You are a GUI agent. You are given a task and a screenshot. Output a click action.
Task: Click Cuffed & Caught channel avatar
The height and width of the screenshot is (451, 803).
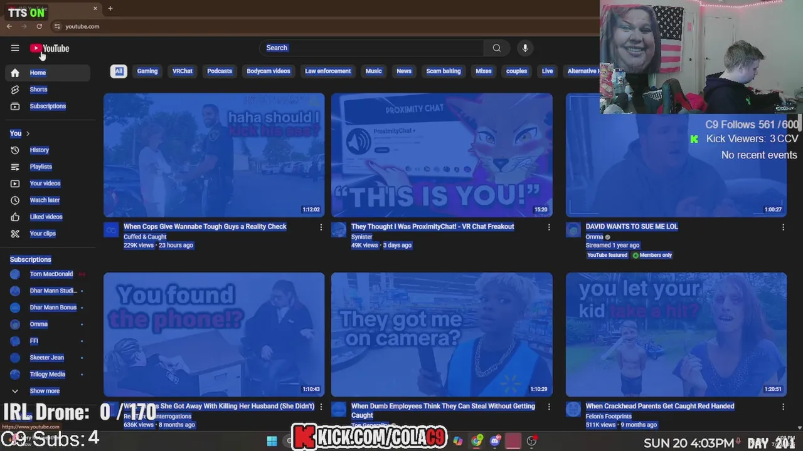pyautogui.click(x=111, y=230)
